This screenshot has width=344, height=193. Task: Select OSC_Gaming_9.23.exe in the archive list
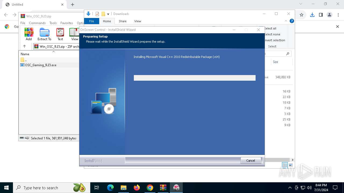click(41, 65)
